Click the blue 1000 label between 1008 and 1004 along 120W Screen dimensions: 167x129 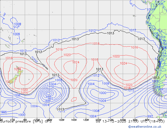(103, 93)
